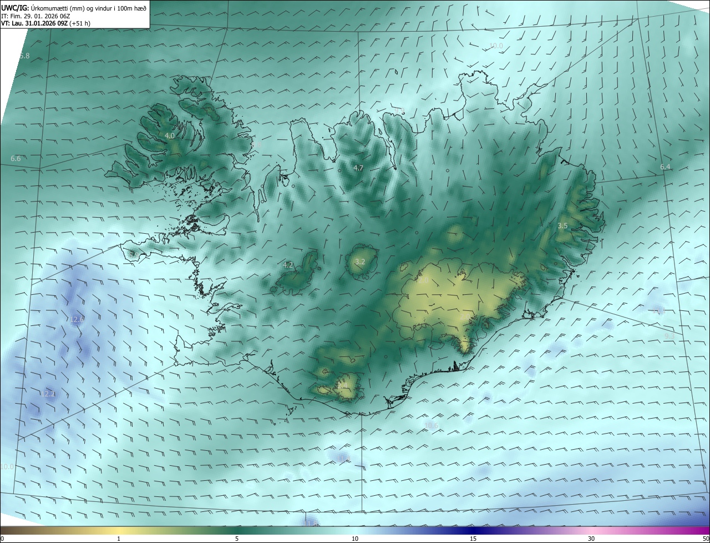
Task: Click the '11.8' value above the colour bar
Action: [311, 522]
